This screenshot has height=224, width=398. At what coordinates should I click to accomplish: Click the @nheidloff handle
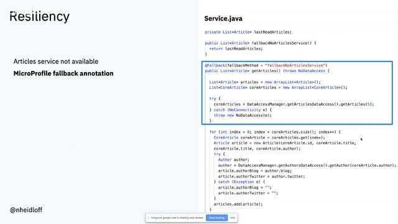[x=26, y=210]
